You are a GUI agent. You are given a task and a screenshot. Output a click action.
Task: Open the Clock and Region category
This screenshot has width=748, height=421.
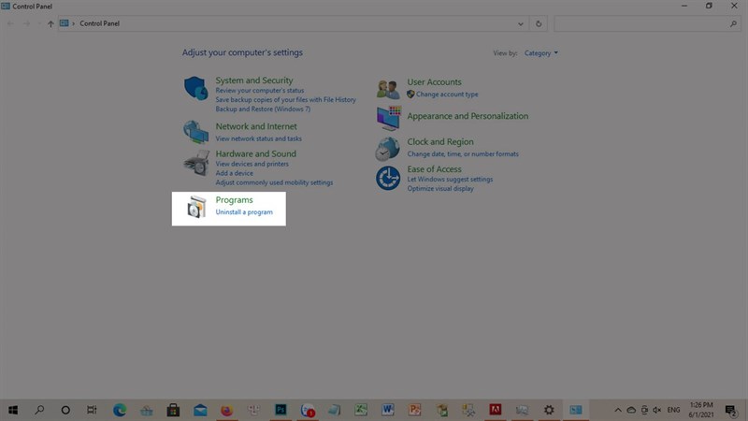pyautogui.click(x=440, y=142)
